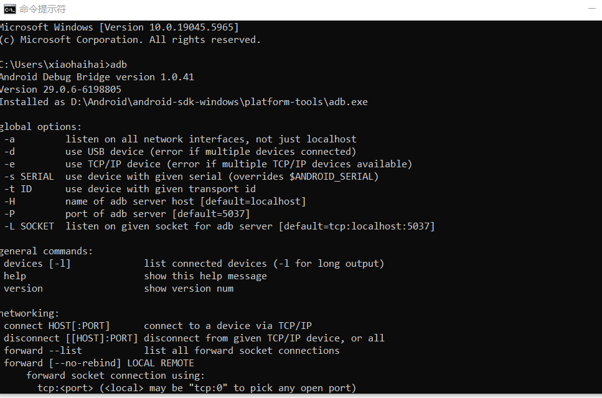Click the -P port of adb server line
The height and width of the screenshot is (398, 602).
[127, 213]
